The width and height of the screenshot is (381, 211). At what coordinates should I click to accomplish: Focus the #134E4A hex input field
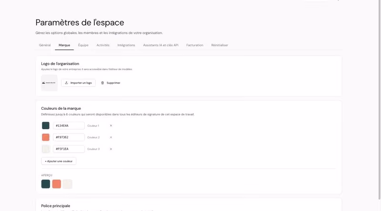(69, 125)
